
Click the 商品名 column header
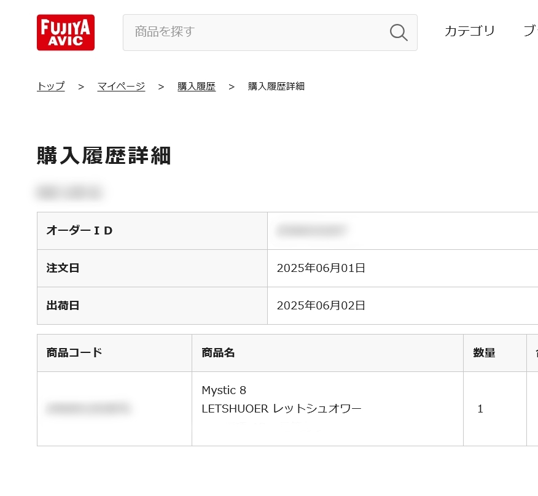(x=218, y=352)
